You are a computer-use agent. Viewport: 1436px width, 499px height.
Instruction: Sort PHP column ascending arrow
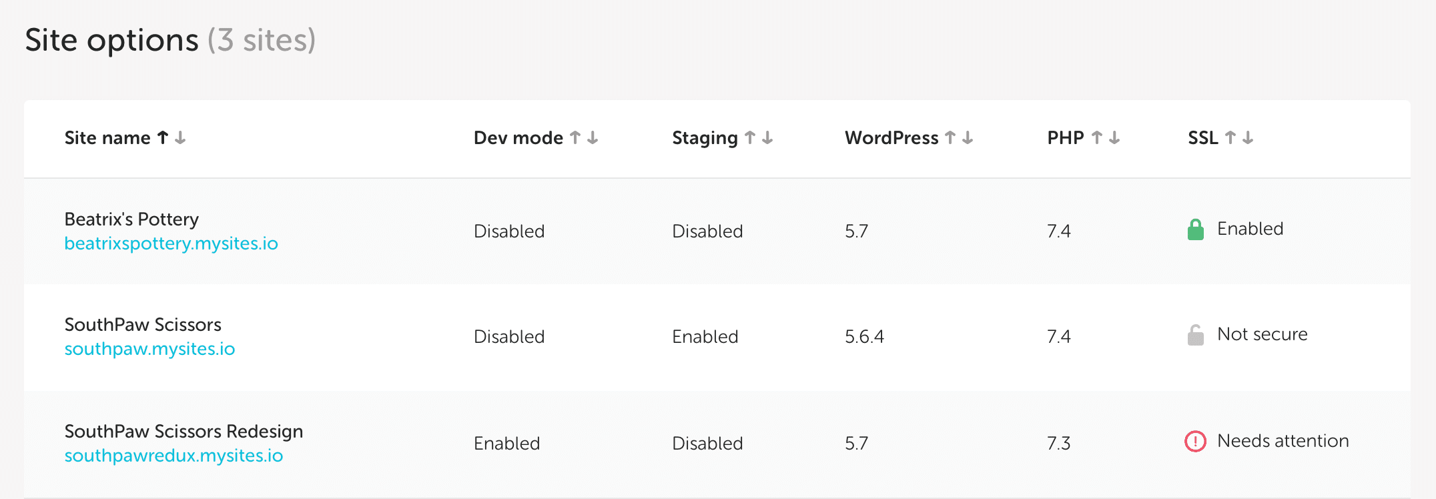coord(1096,137)
